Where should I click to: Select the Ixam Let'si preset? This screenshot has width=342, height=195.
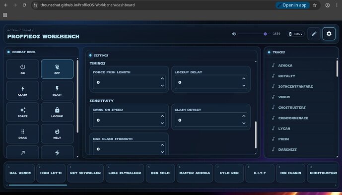coord(51,173)
